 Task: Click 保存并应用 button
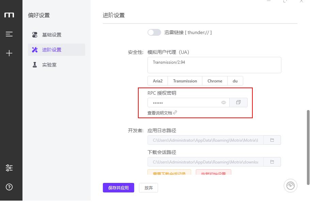click(119, 188)
